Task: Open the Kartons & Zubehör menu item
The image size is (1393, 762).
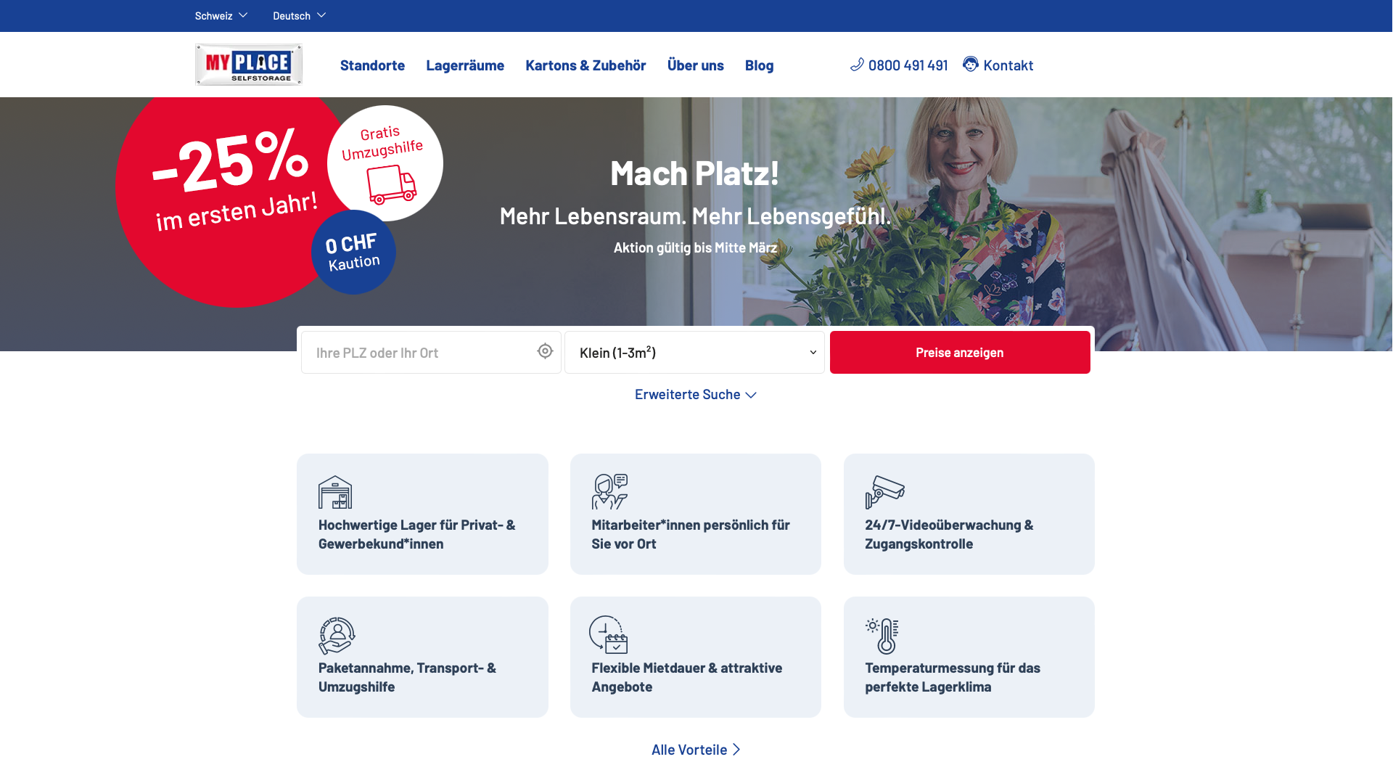Action: tap(585, 65)
